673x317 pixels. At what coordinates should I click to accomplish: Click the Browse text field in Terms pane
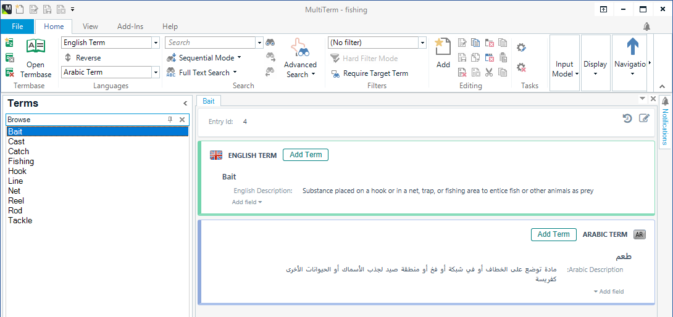click(86, 120)
